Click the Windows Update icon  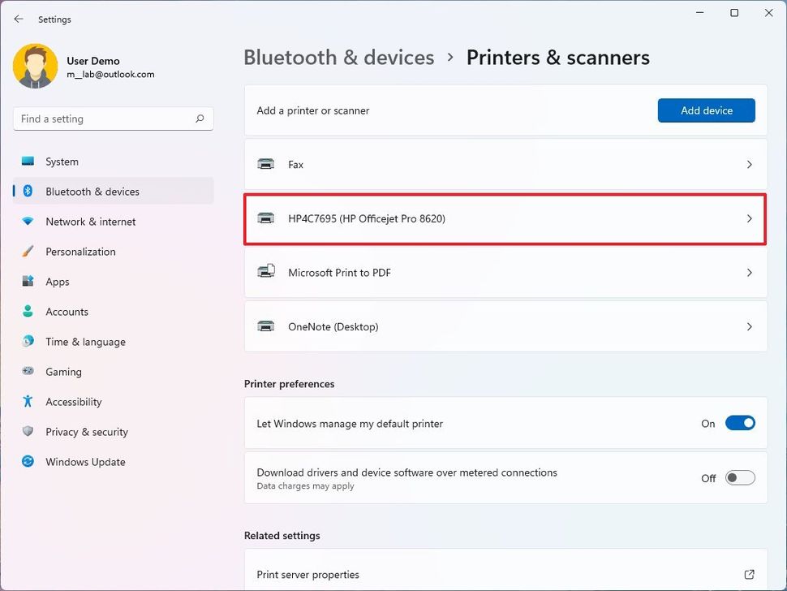click(28, 461)
